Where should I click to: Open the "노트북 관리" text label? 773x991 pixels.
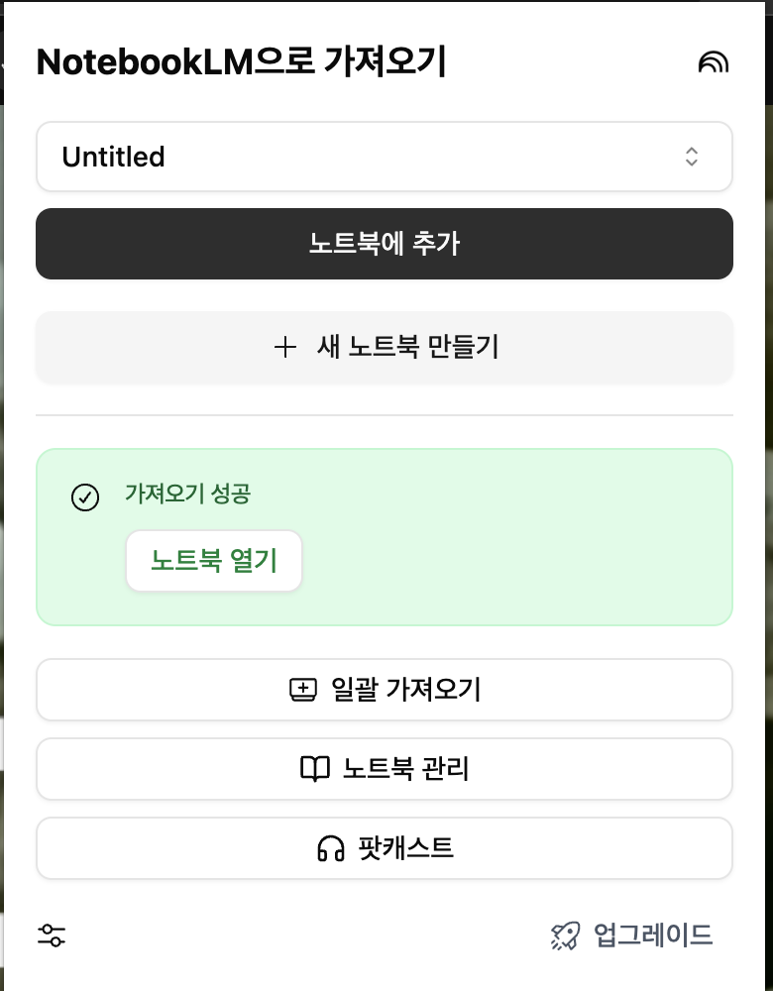click(x=405, y=769)
